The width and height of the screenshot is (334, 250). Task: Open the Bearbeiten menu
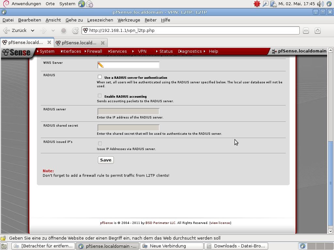pos(30,20)
